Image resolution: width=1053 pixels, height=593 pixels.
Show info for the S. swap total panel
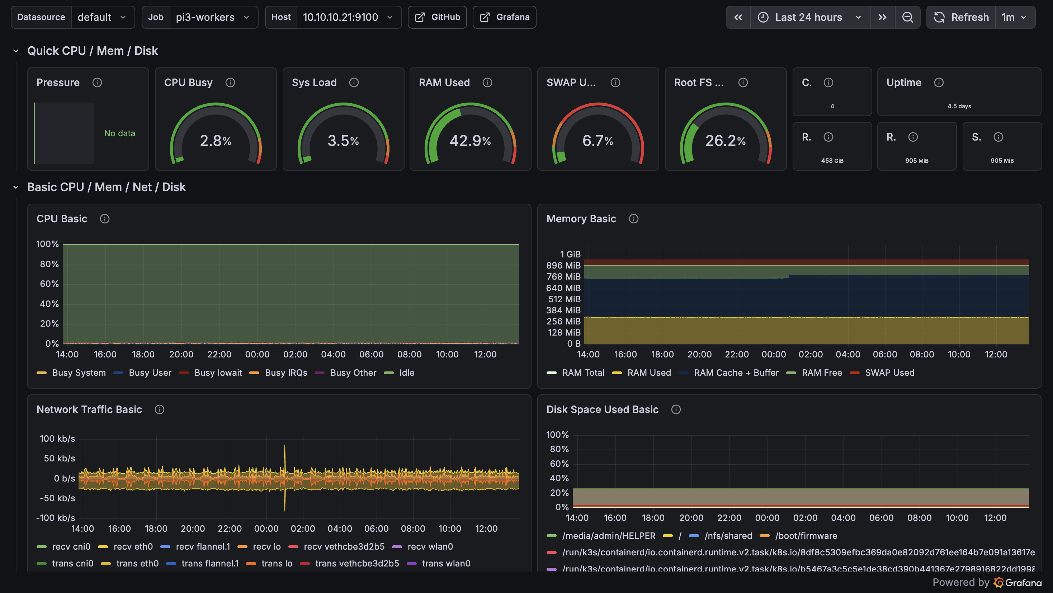[x=998, y=137]
